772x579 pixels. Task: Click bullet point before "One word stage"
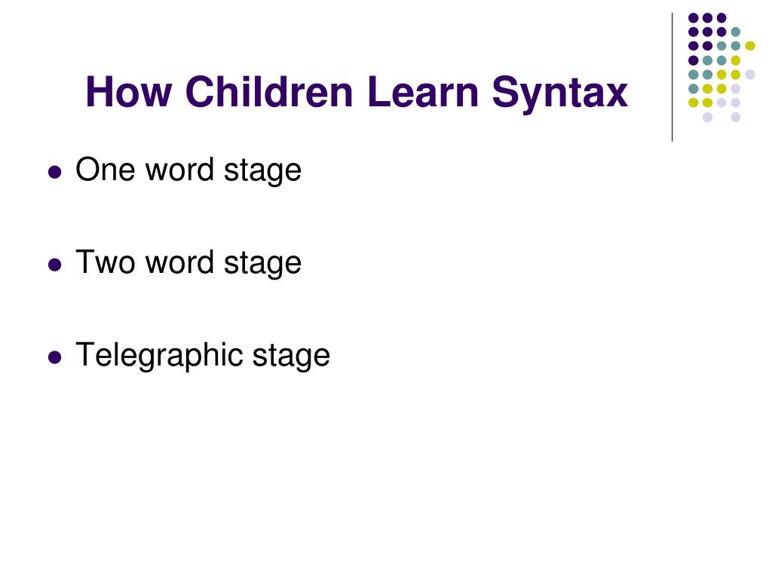click(x=54, y=172)
